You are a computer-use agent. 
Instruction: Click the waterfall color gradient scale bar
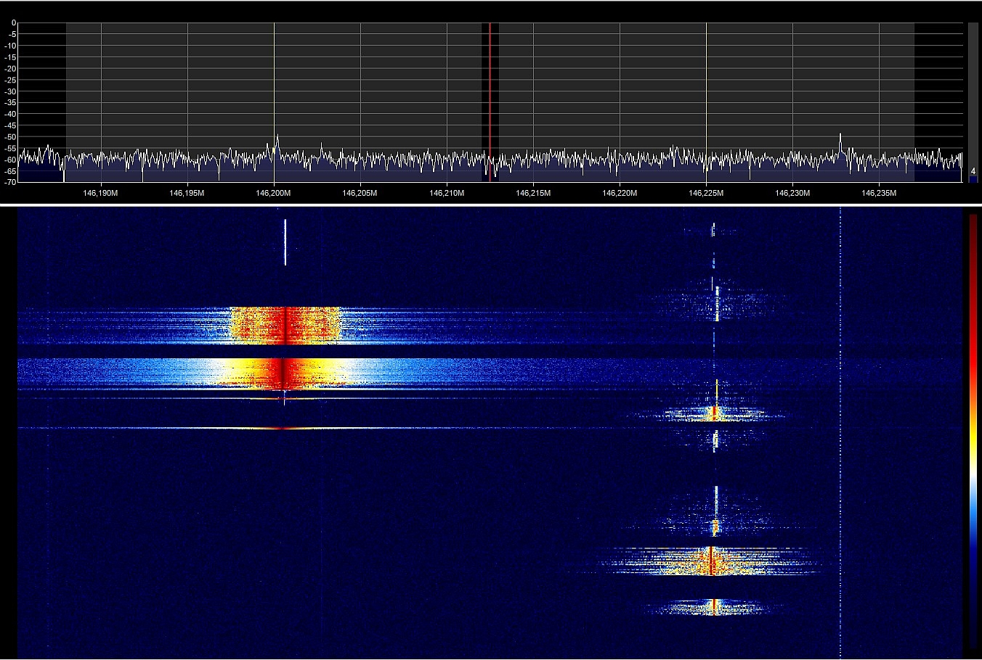tap(973, 428)
